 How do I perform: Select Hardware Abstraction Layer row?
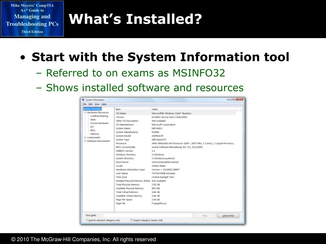point(175,170)
